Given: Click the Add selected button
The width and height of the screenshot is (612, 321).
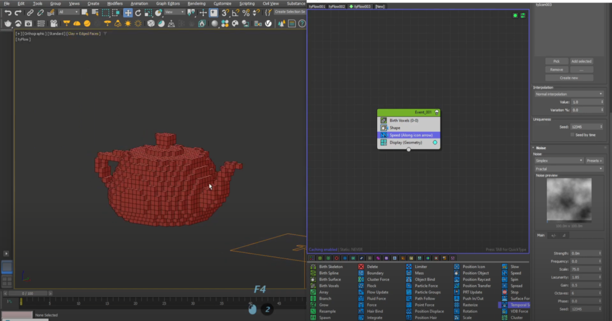Looking at the screenshot, I should click(581, 61).
